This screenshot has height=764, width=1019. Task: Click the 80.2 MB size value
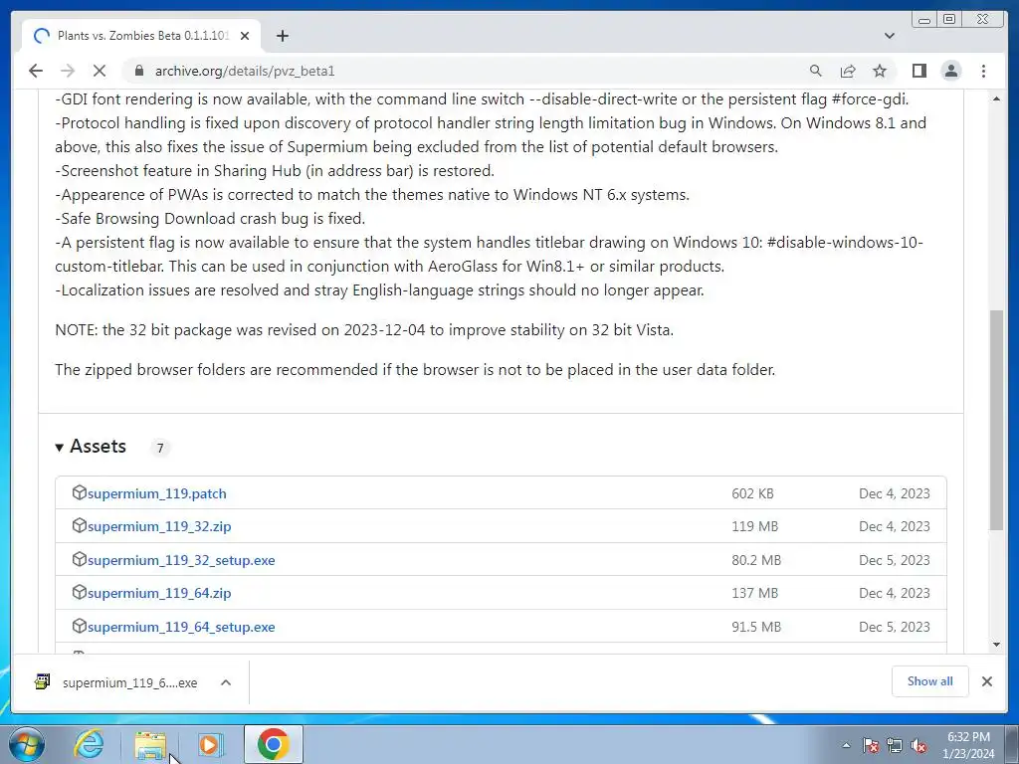tap(756, 560)
